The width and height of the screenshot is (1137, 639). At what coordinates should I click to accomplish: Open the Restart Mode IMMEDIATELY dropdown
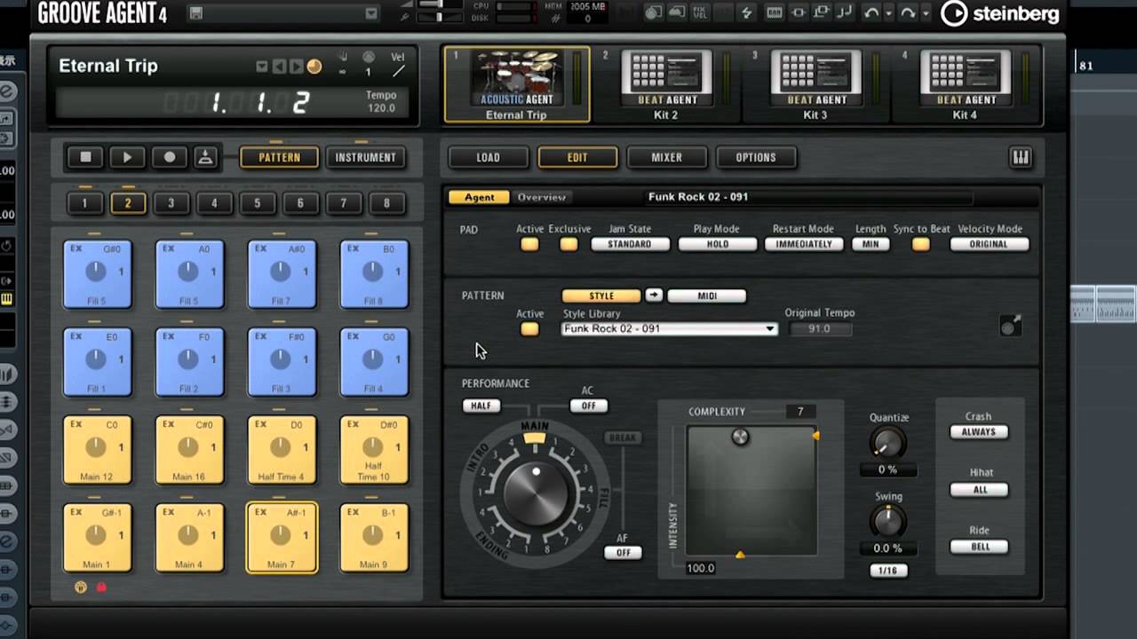pos(803,244)
